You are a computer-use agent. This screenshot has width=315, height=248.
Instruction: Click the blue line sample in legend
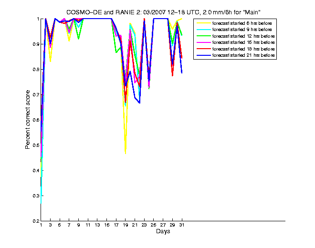(204, 55)
